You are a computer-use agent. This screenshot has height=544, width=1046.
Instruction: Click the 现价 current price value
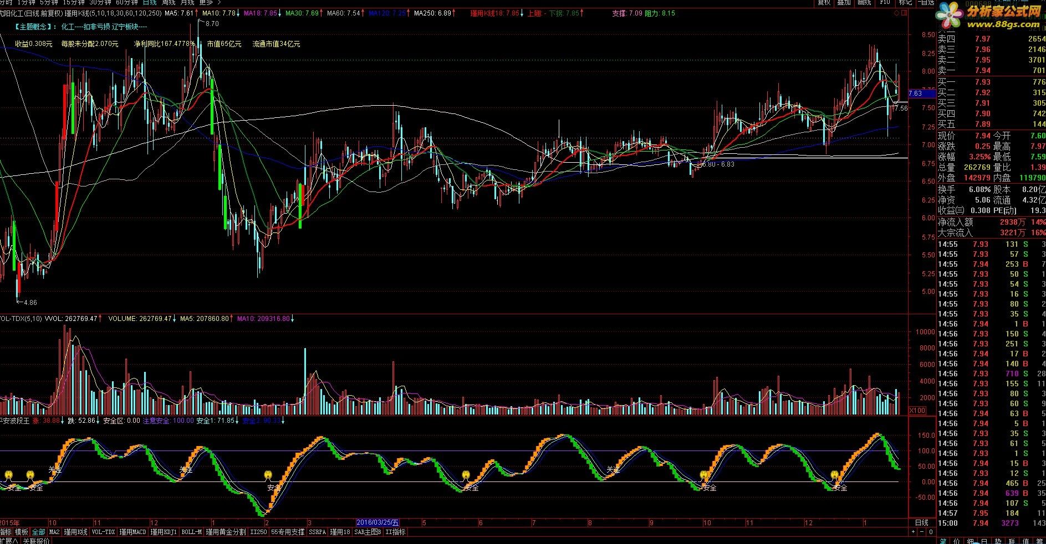pyautogui.click(x=982, y=136)
